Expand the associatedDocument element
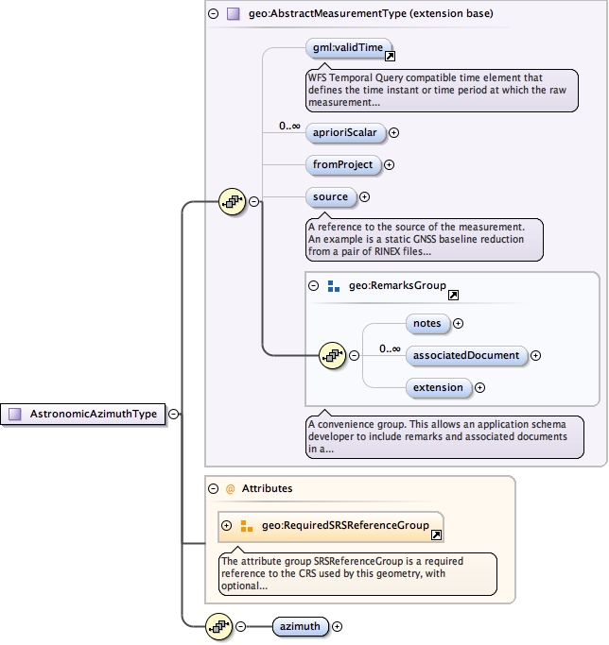The image size is (609, 645). point(535,355)
